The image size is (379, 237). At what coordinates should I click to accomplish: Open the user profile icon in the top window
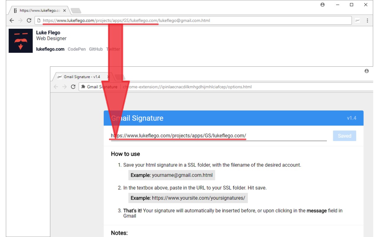click(323, 5)
